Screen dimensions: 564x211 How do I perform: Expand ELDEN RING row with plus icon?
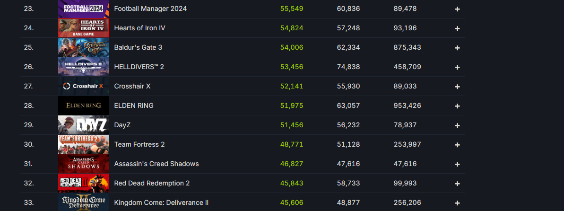coord(457,106)
